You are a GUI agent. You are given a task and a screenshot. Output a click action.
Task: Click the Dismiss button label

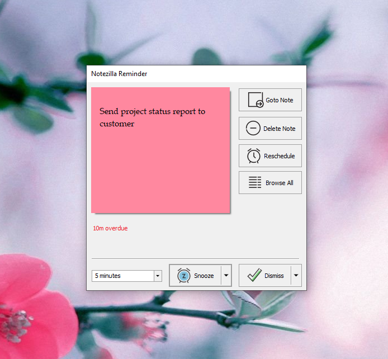pyautogui.click(x=274, y=276)
